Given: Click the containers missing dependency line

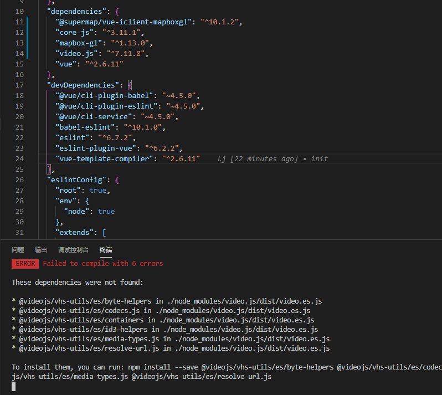Looking at the screenshot, I should coord(163,320).
